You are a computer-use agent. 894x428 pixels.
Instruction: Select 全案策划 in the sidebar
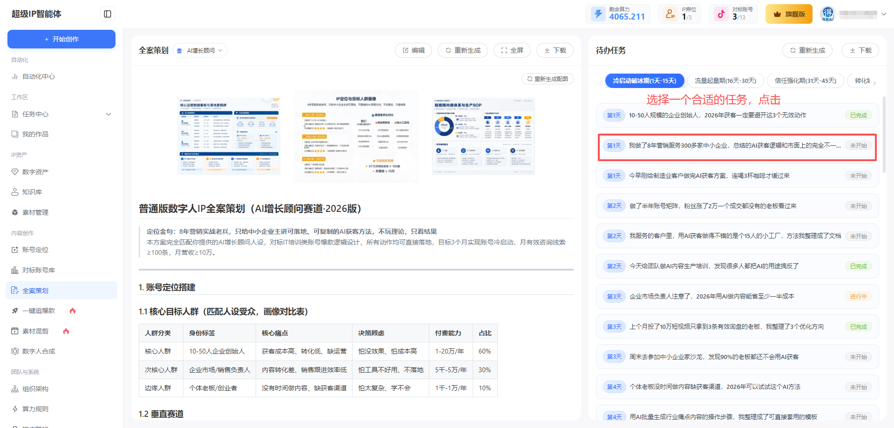tap(61, 291)
